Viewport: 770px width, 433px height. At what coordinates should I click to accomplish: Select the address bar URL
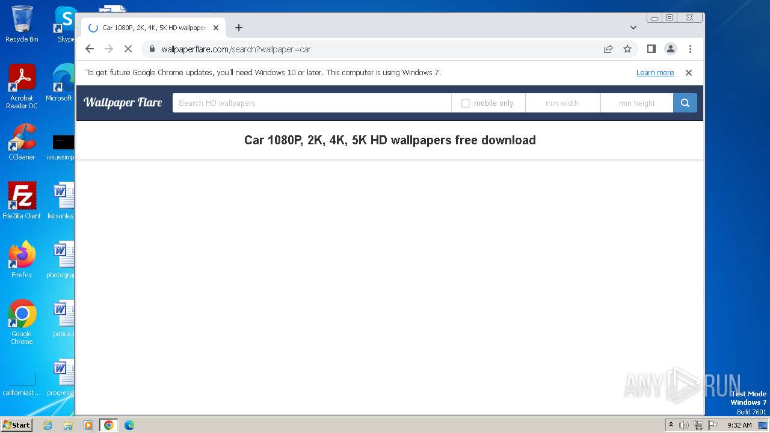pos(236,49)
